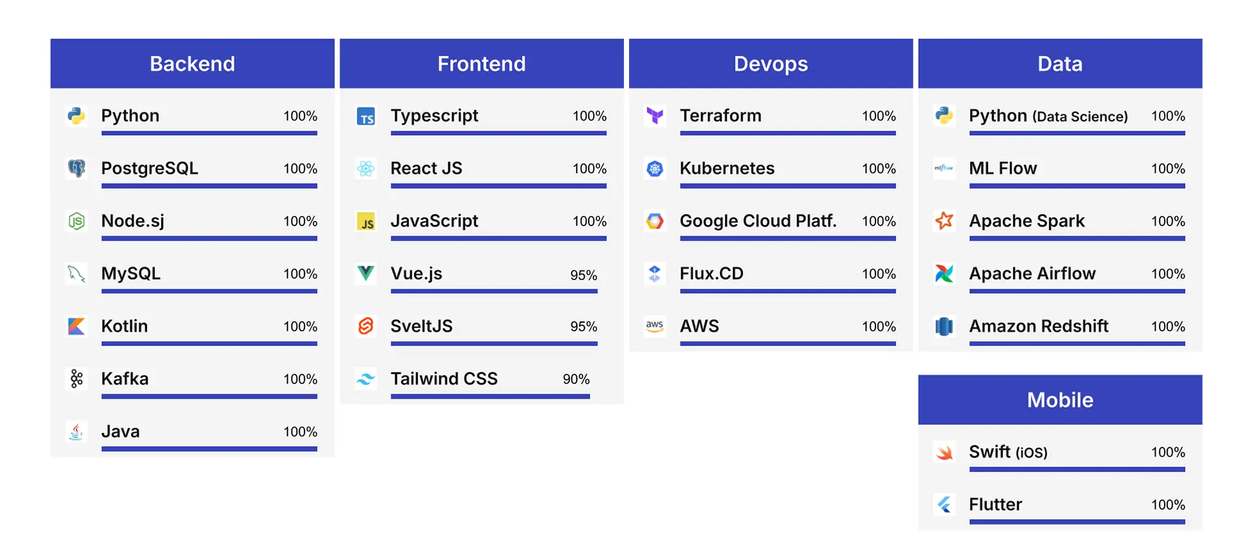Open the Backend column header
The height and width of the screenshot is (544, 1253).
click(192, 63)
